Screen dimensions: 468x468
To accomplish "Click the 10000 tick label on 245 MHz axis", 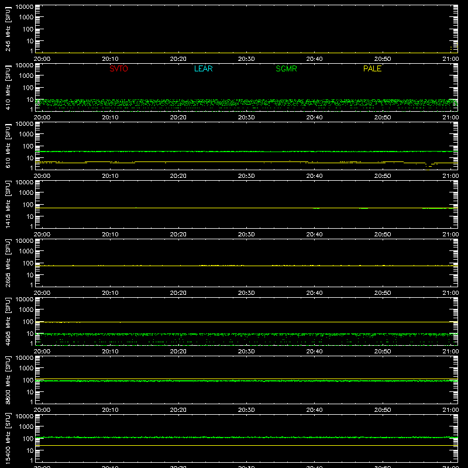I will coord(25,7).
